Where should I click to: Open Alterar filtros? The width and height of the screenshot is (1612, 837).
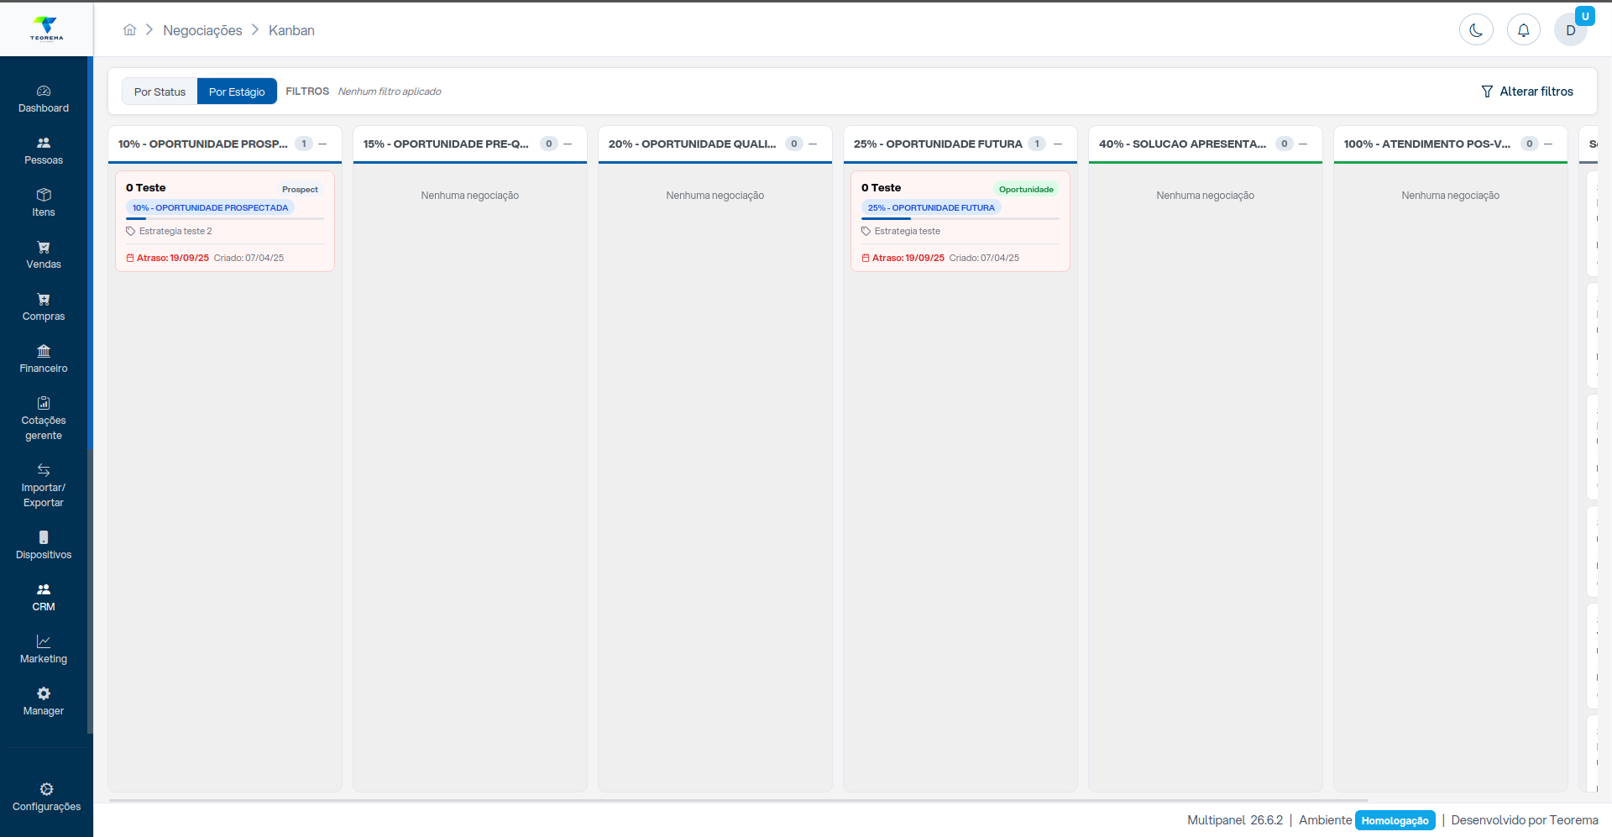pos(1527,92)
